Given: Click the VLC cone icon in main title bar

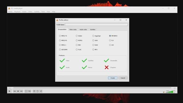Looking at the screenshot, I should [x=9, y=8].
